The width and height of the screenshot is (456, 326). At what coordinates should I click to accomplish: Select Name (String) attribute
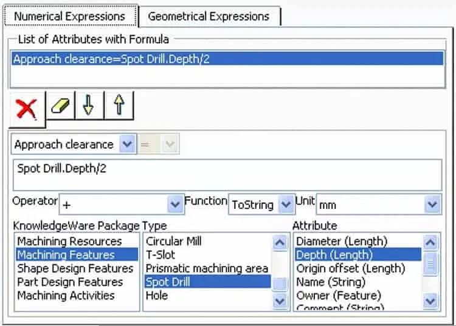coord(358,282)
